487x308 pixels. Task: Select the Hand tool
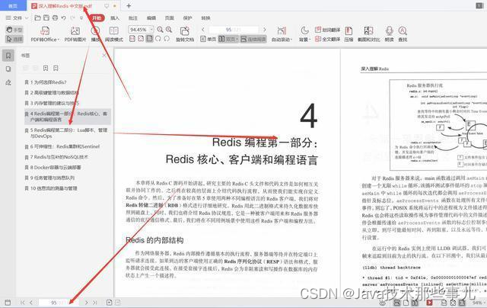(x=14, y=30)
